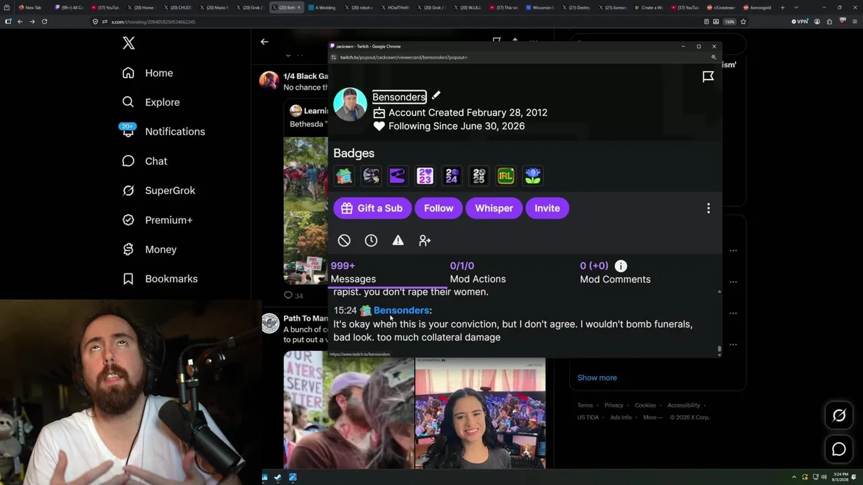Open the viewer card more options menu
This screenshot has width=863, height=485.
[x=708, y=208]
